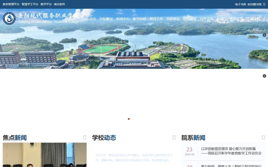Click the 焦点新闻 section heading
The height and width of the screenshot is (167, 268).
(15, 138)
